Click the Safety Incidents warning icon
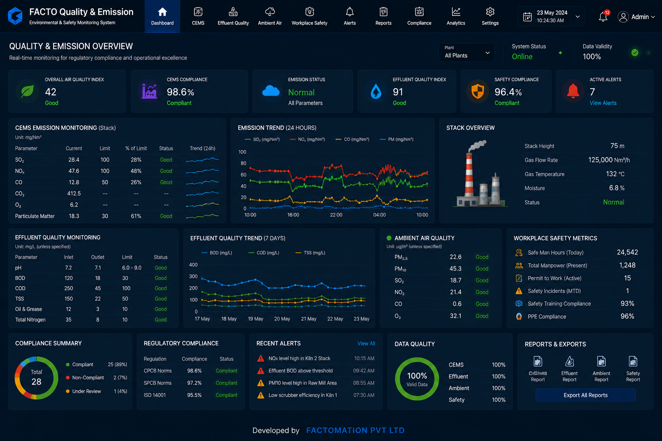 tap(519, 291)
